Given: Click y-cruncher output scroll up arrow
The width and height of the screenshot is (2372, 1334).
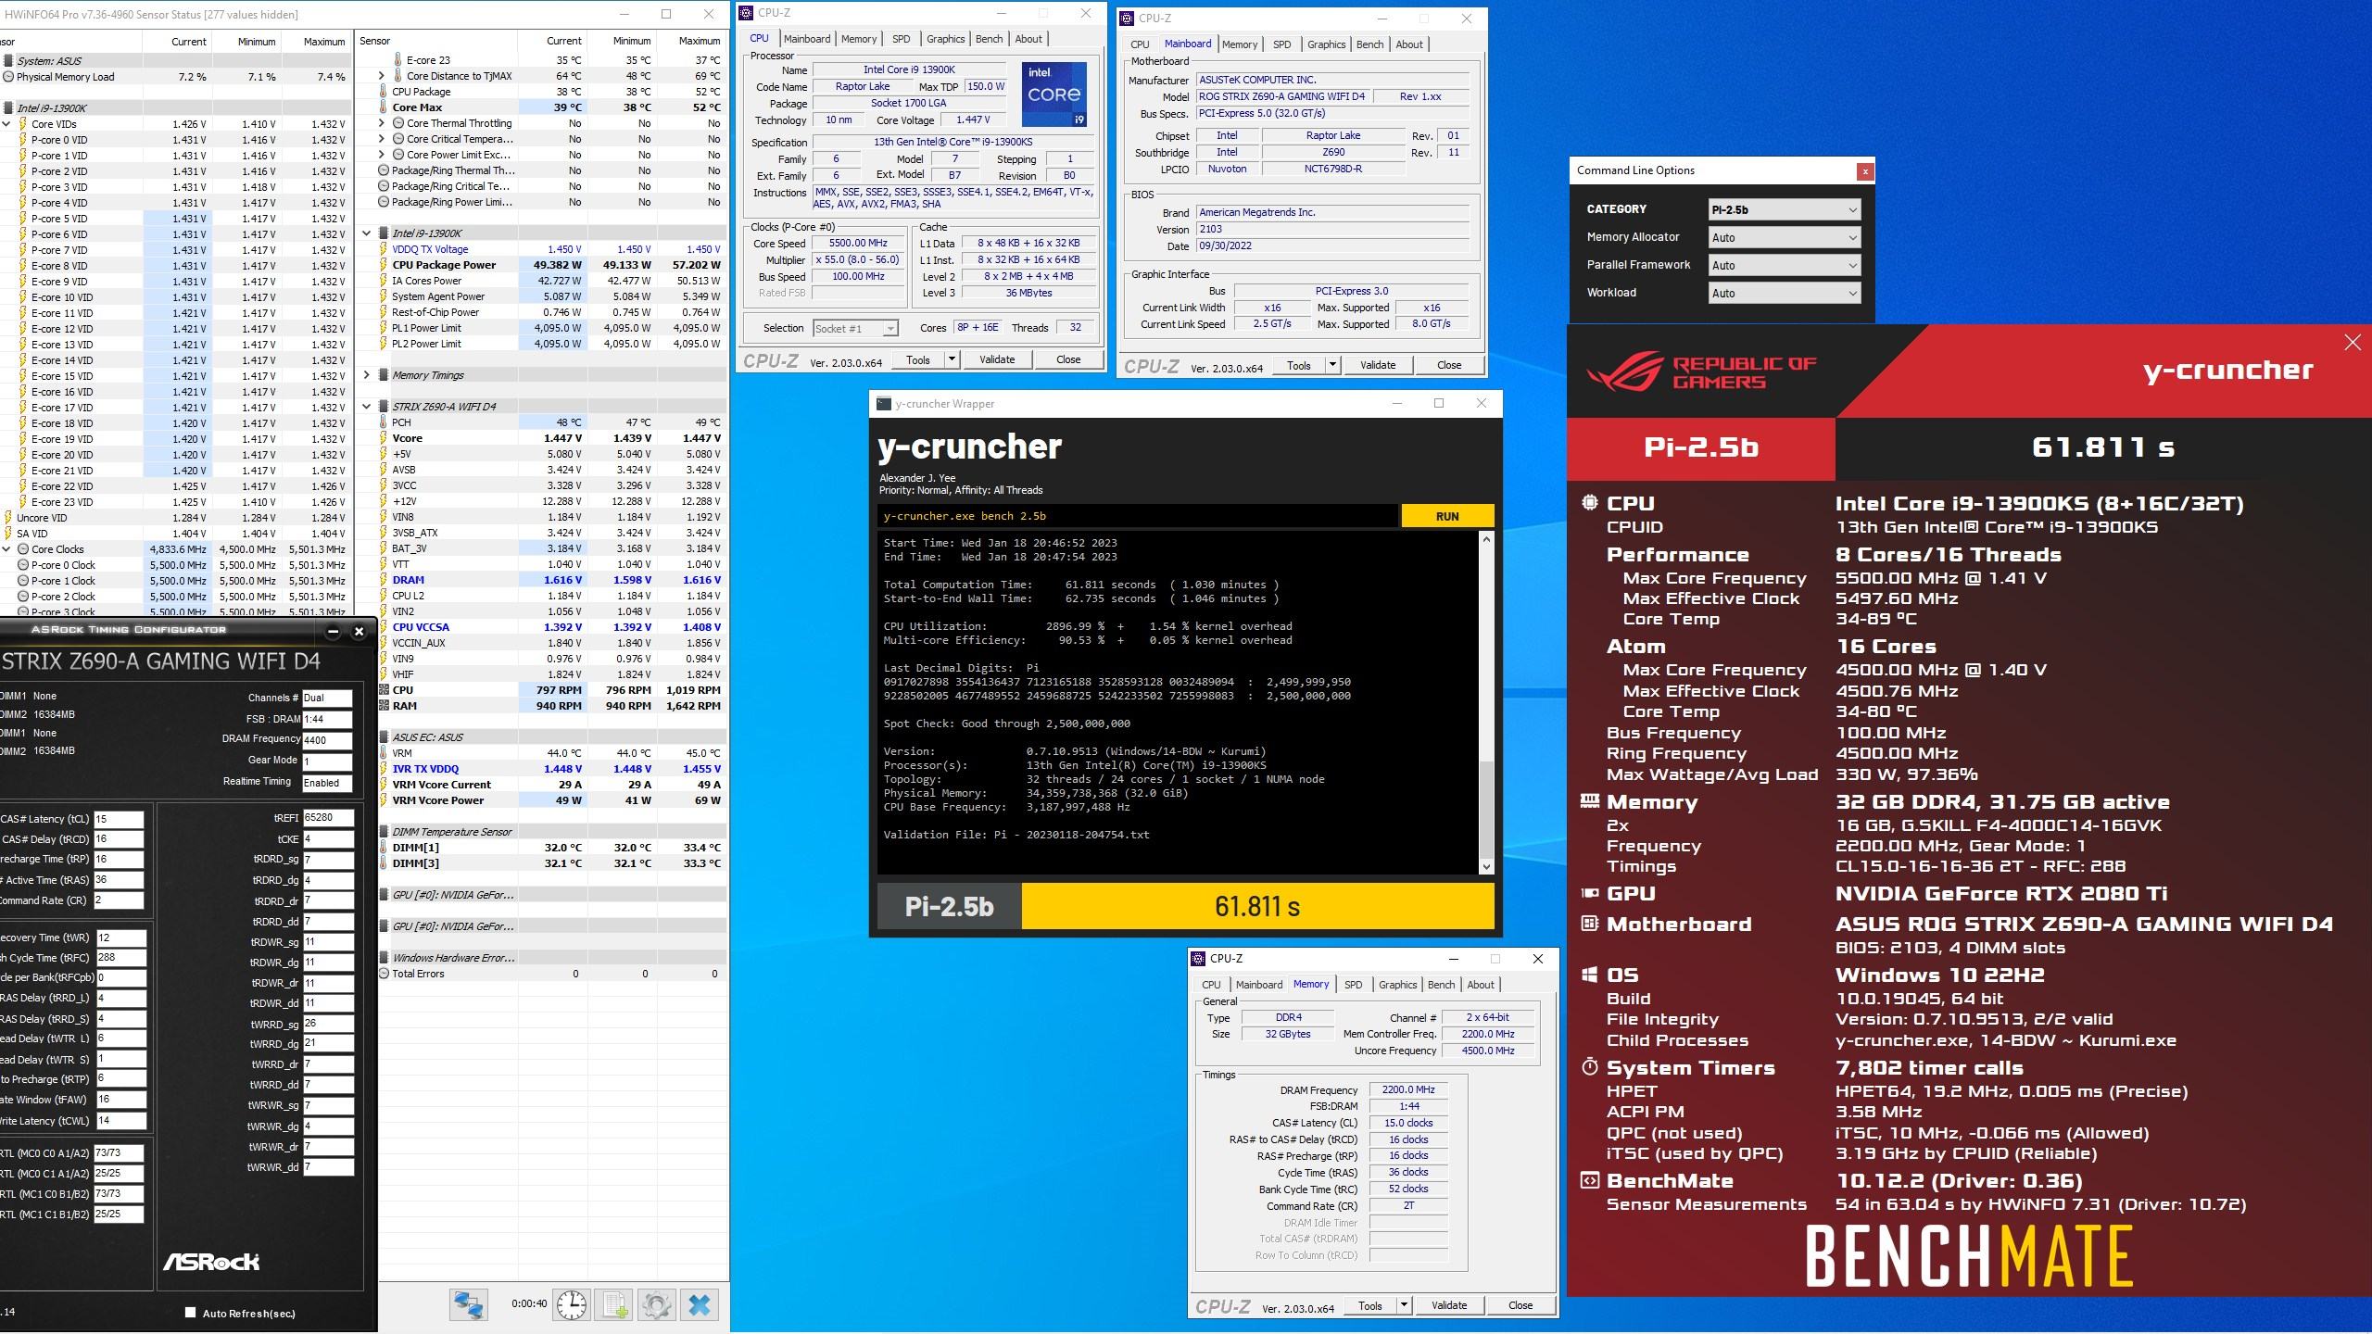Looking at the screenshot, I should coord(1486,539).
